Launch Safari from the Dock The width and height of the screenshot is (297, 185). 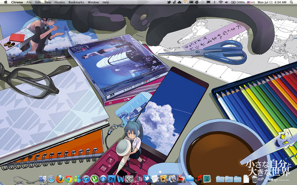pyautogui.click(x=51, y=179)
